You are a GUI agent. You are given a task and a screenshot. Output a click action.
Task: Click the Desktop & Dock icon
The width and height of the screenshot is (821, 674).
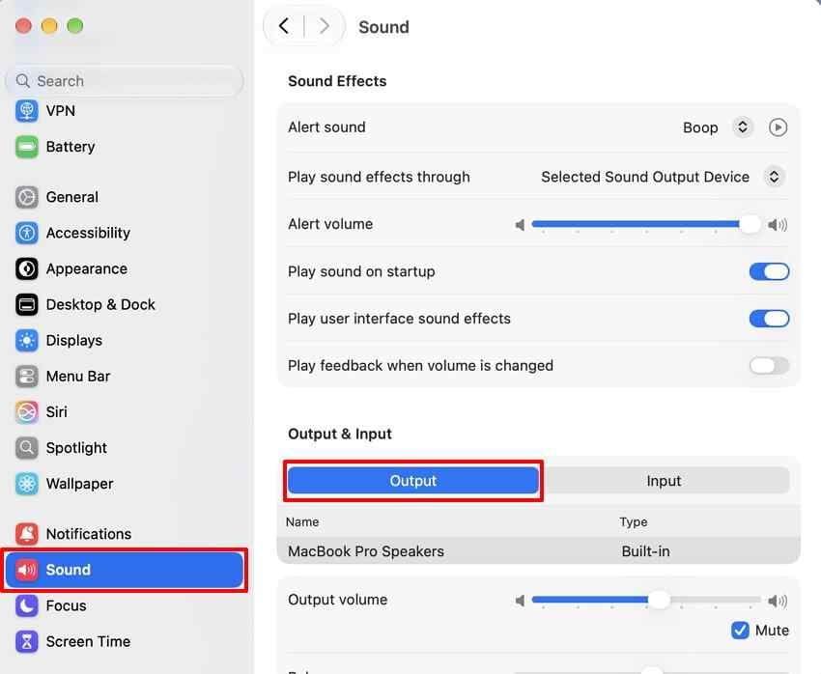click(x=27, y=304)
